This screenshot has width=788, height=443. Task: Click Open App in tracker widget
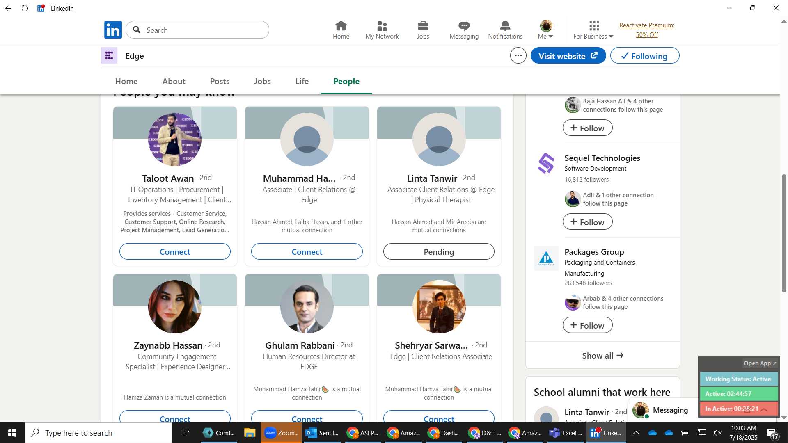[x=760, y=363]
